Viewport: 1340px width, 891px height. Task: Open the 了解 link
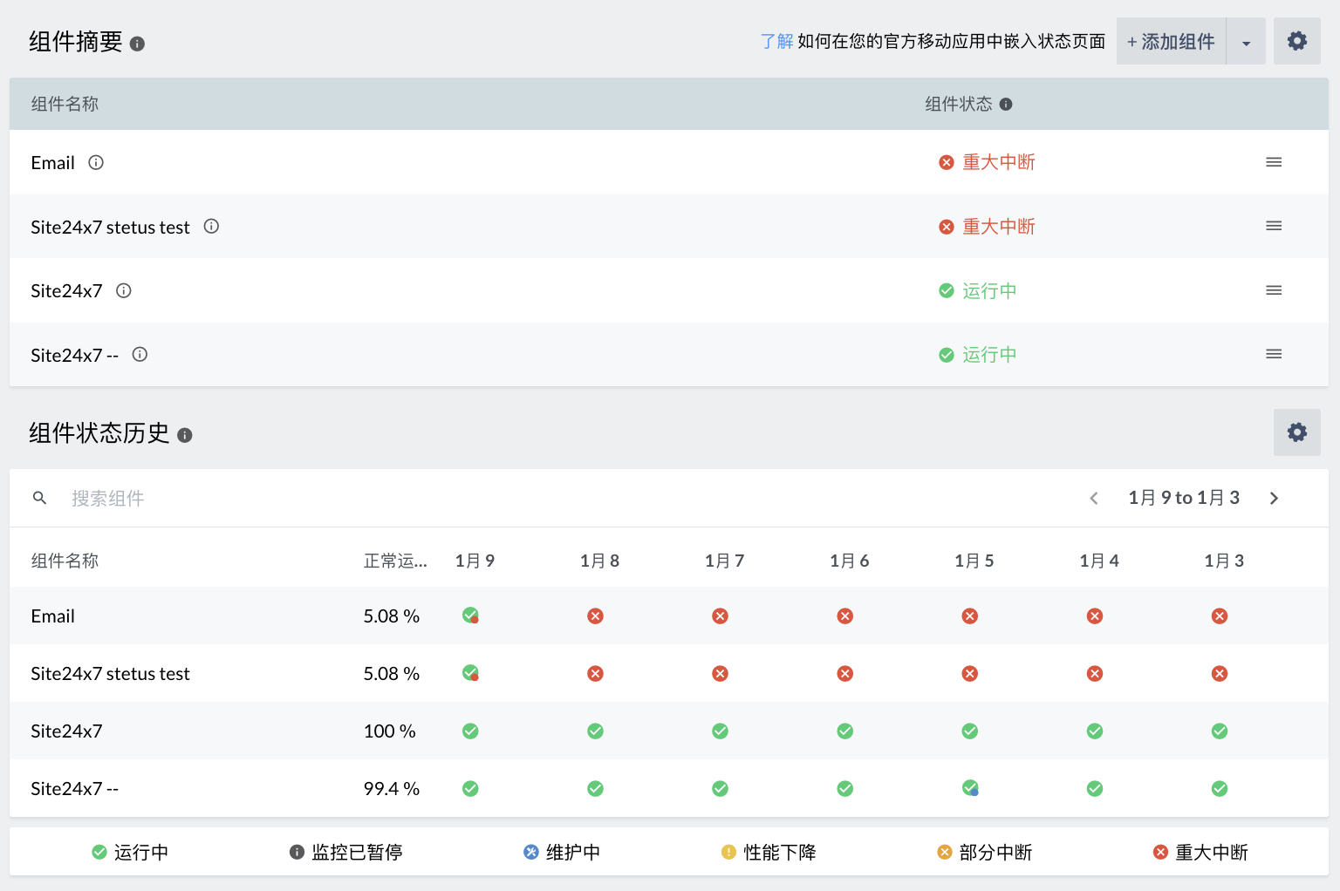pos(776,42)
